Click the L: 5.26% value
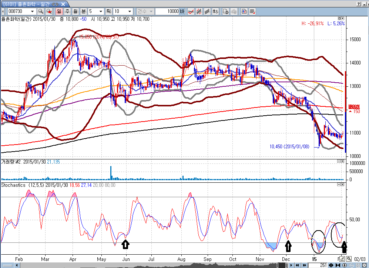 click(336, 24)
